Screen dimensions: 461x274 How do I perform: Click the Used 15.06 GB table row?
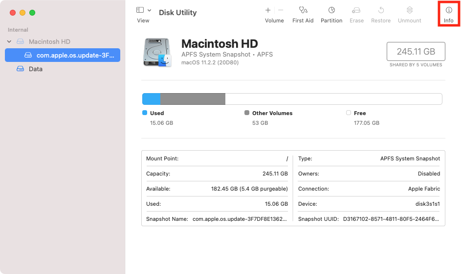point(217,204)
